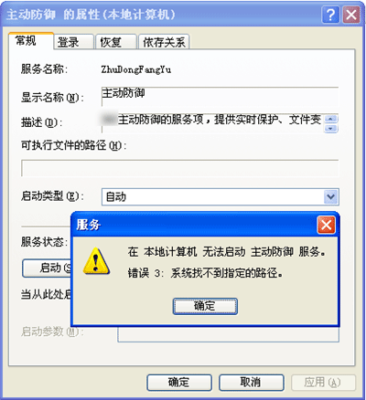The height and width of the screenshot is (400, 366).
Task: Click the 启动参数 input field
Action: [x=228, y=334]
